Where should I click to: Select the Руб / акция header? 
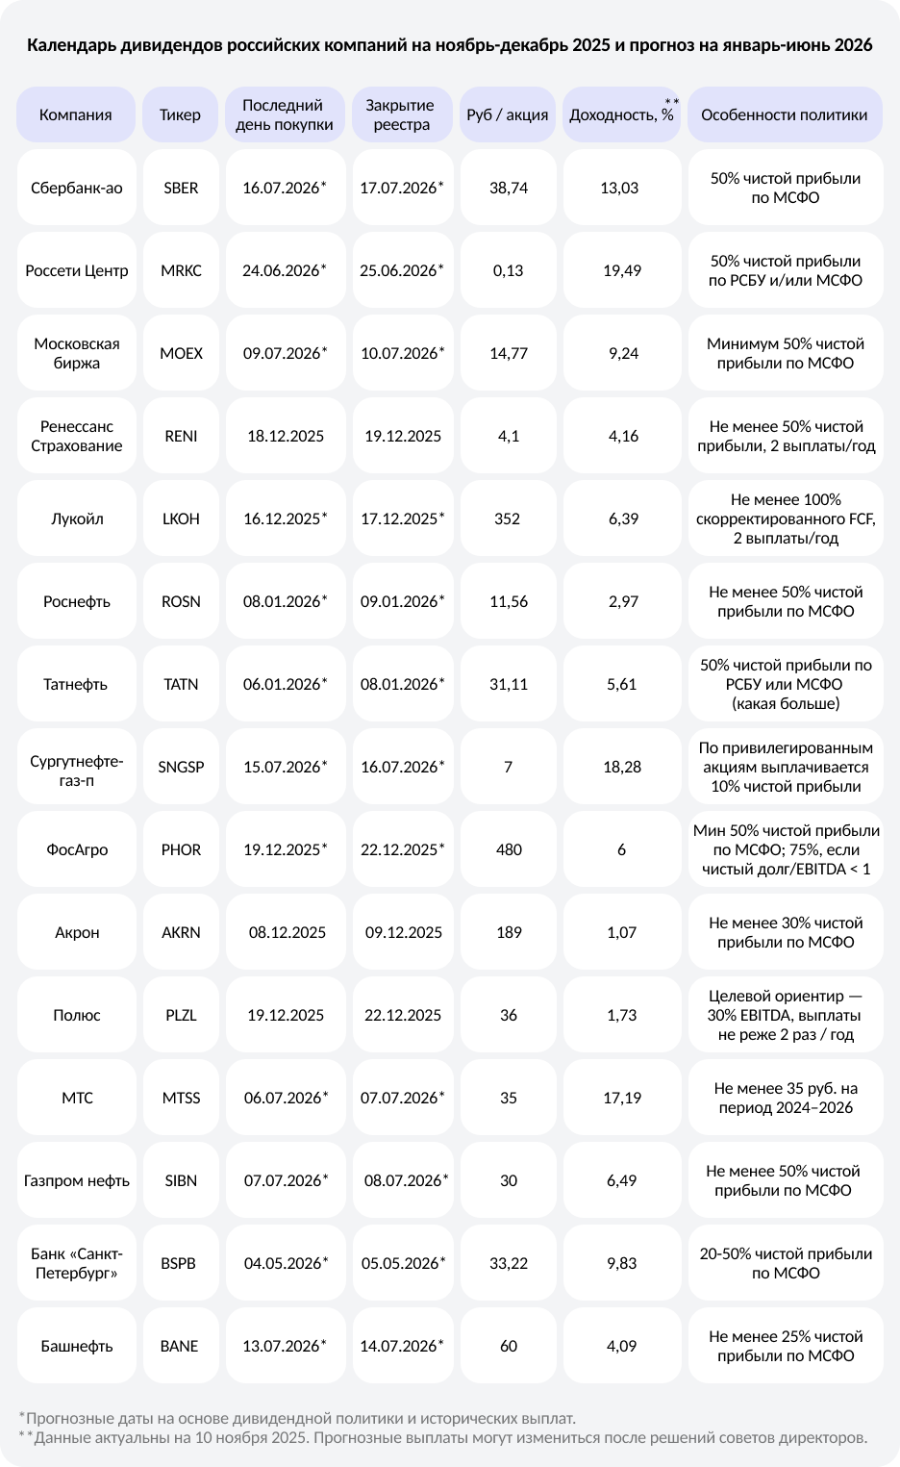coord(508,114)
